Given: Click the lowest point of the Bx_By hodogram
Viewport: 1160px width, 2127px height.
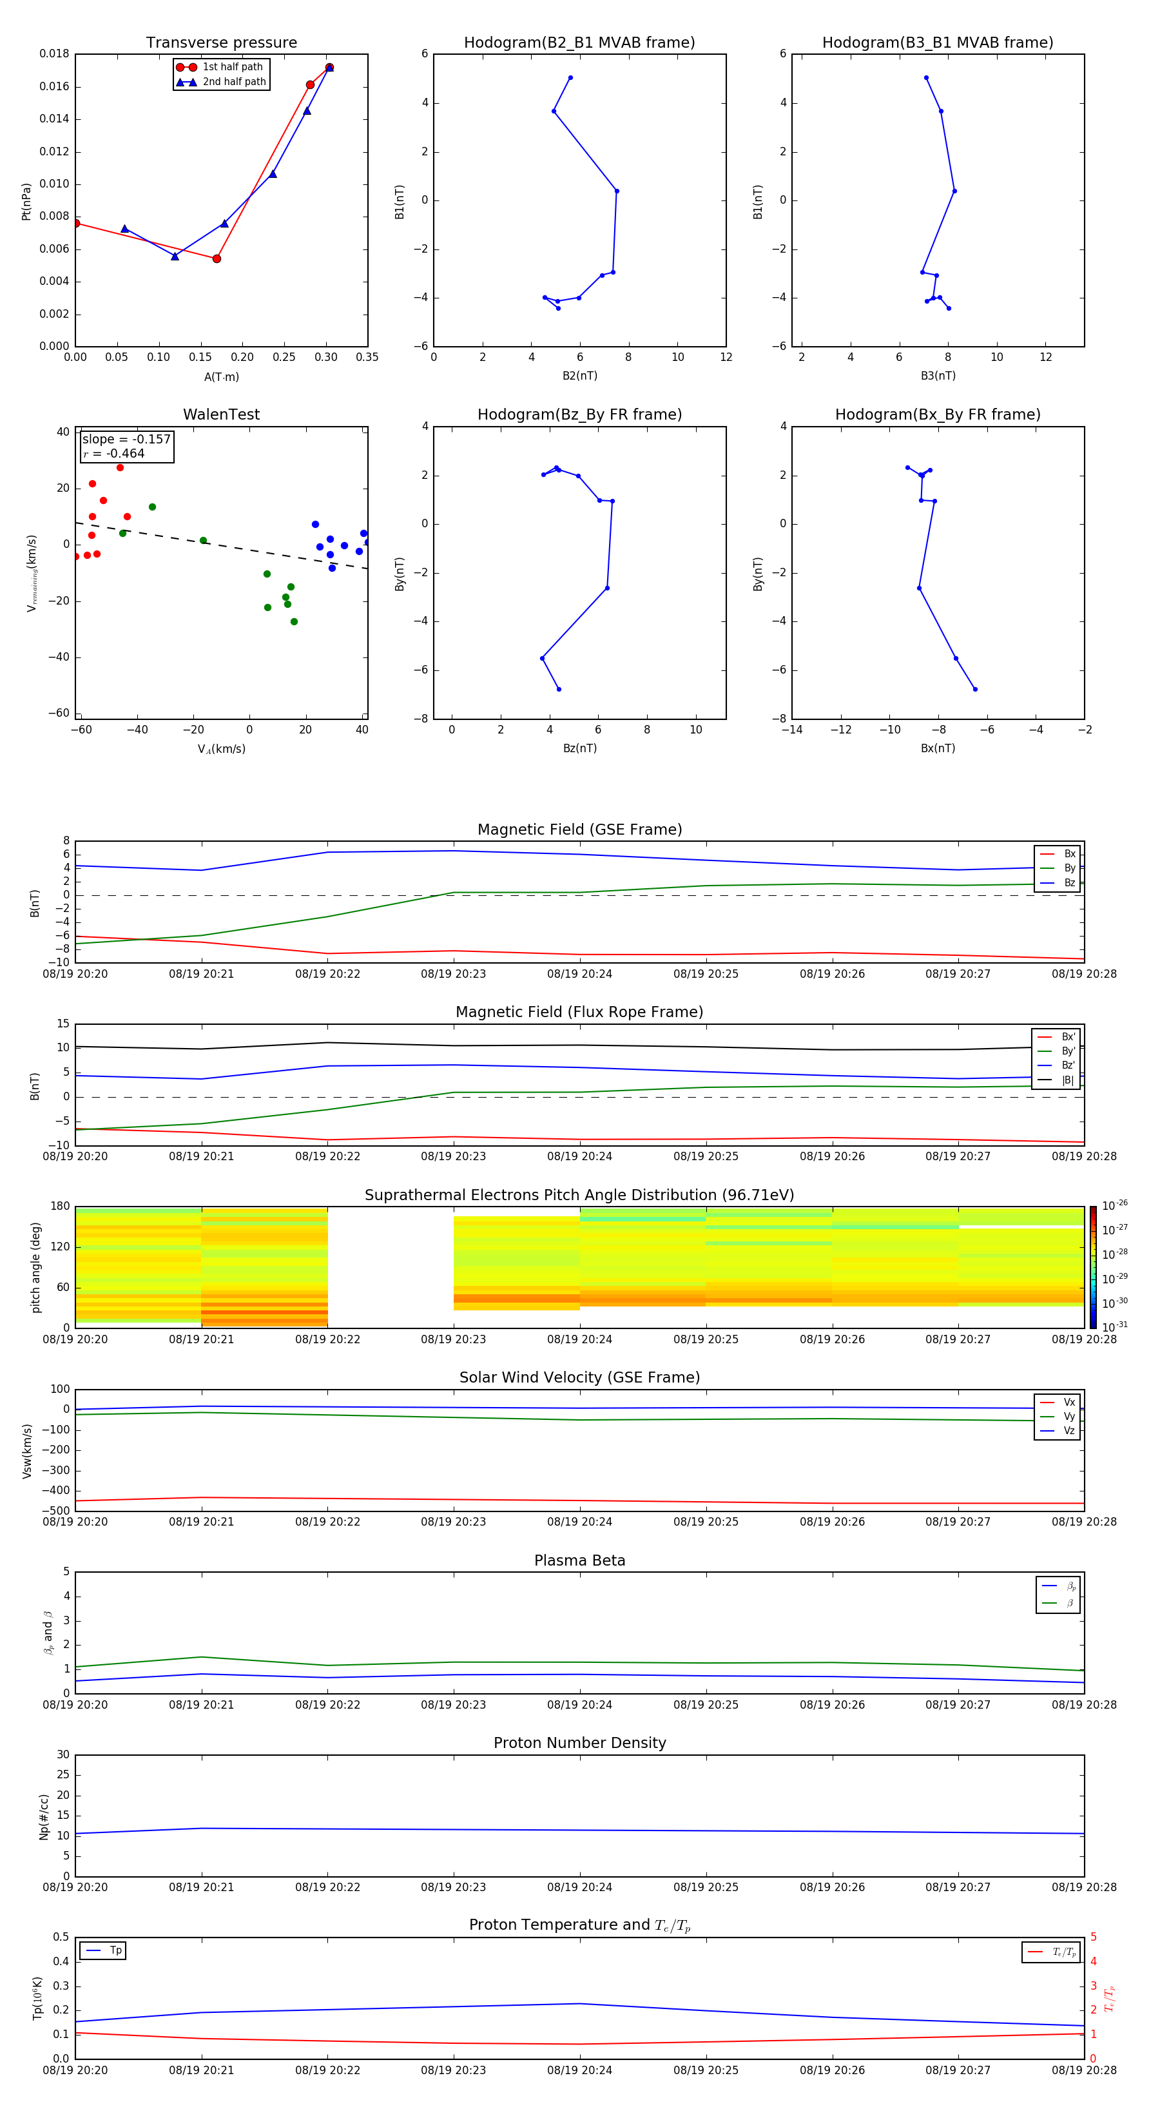Looking at the screenshot, I should point(975,688).
